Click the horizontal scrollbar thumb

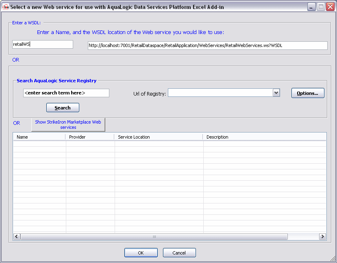pyautogui.click(x=154, y=237)
